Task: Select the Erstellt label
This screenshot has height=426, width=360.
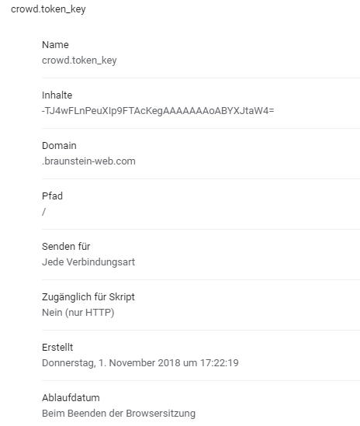Action: pos(57,347)
